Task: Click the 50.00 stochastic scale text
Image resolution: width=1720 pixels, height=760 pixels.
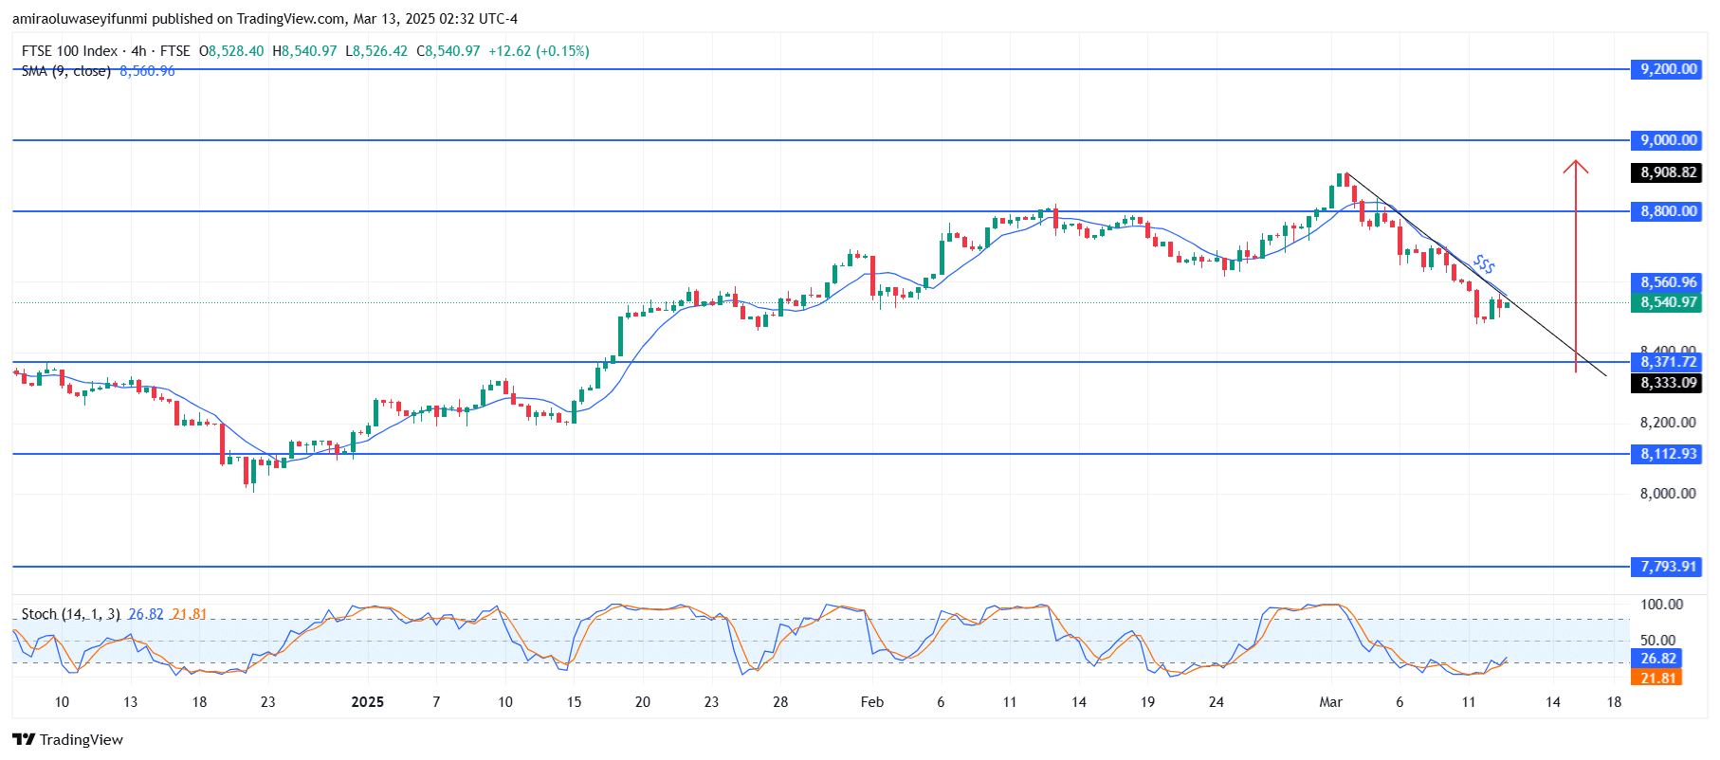Action: point(1657,641)
